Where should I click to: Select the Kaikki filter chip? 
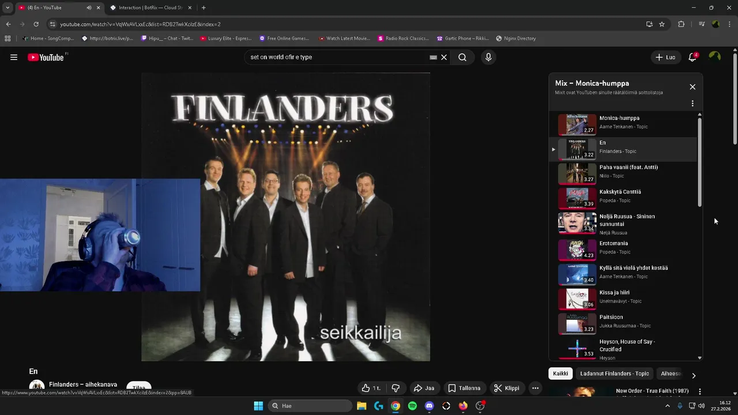click(560, 373)
